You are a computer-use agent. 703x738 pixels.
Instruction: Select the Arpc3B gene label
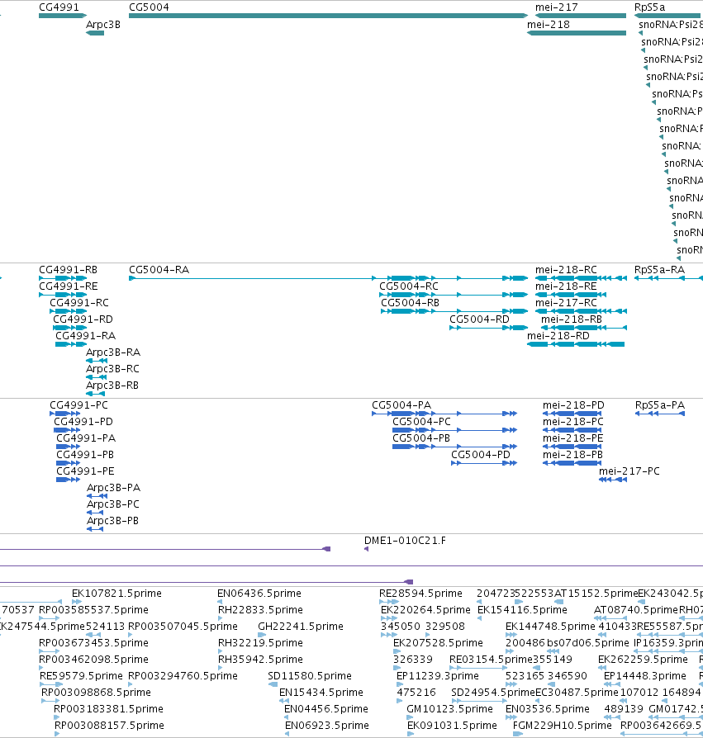point(103,25)
